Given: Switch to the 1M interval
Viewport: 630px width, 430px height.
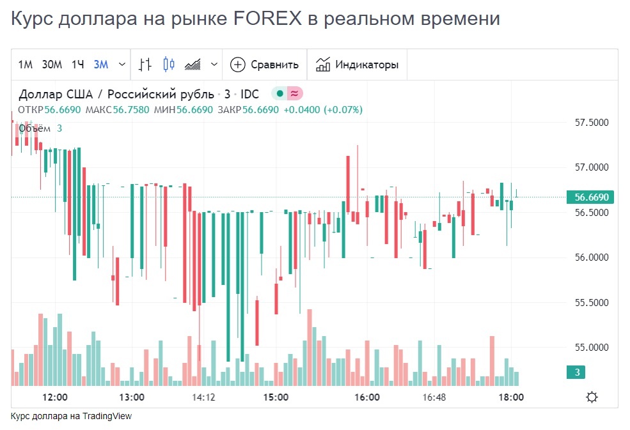Looking at the screenshot, I should click(x=27, y=64).
